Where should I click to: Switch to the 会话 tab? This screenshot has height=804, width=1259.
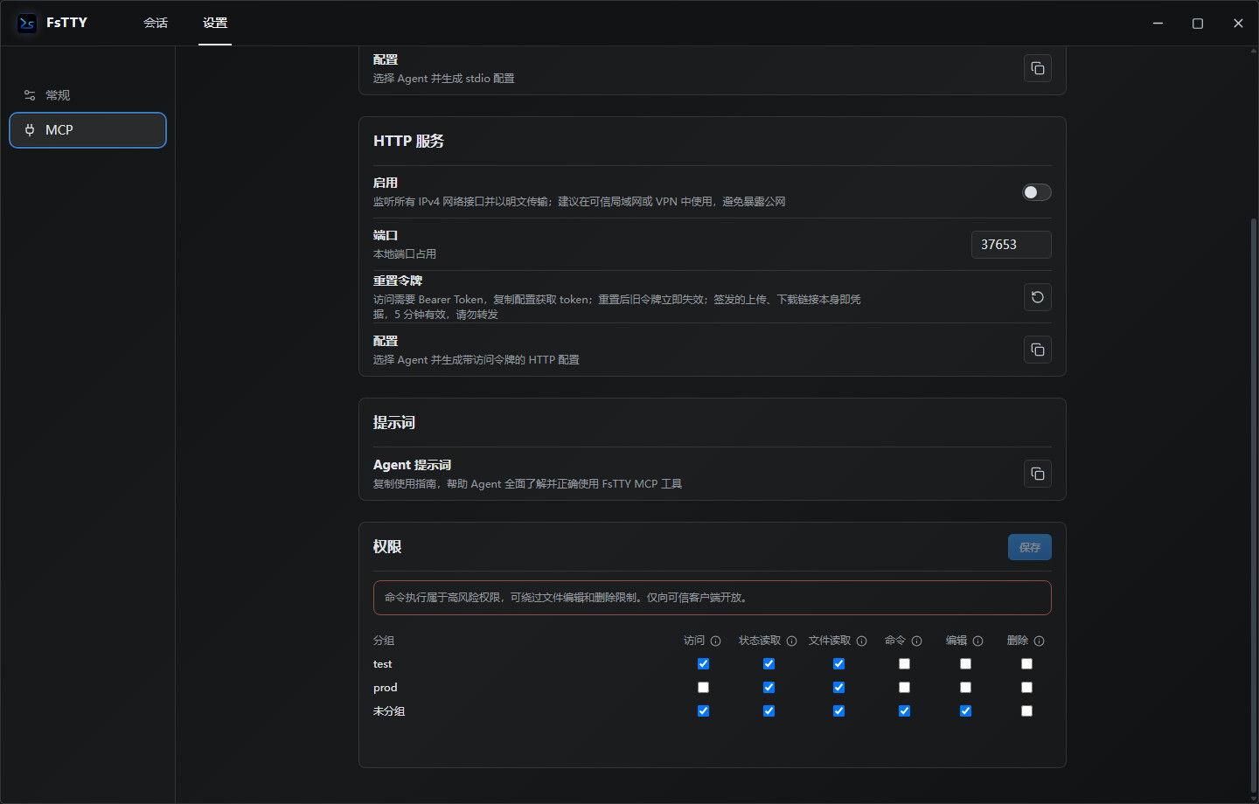coord(156,23)
